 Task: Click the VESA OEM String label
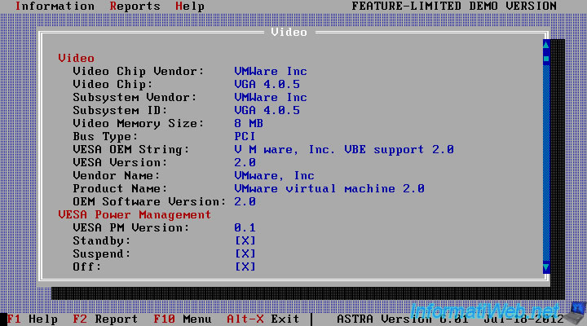coord(131,150)
